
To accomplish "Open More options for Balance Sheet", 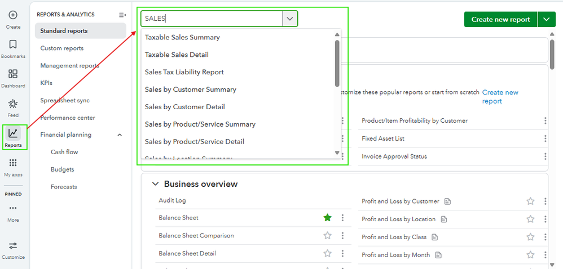I will pos(342,218).
